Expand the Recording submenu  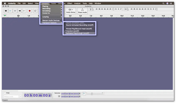pos(51,8)
